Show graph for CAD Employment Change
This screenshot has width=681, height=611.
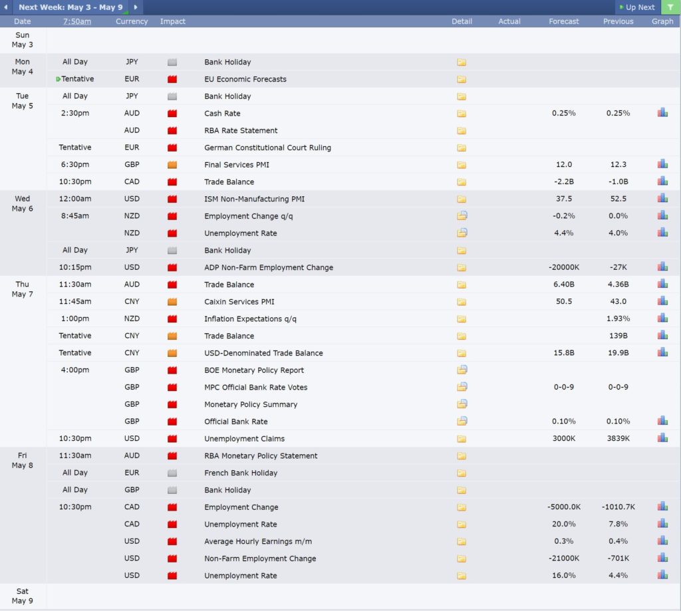(x=662, y=507)
